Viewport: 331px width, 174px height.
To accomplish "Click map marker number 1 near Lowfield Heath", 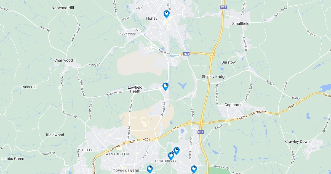I will click(x=165, y=86).
